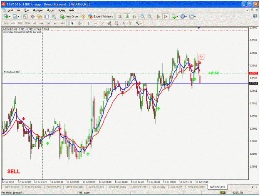
Task: Expand the Templates dropdown
Action: coord(195,17)
